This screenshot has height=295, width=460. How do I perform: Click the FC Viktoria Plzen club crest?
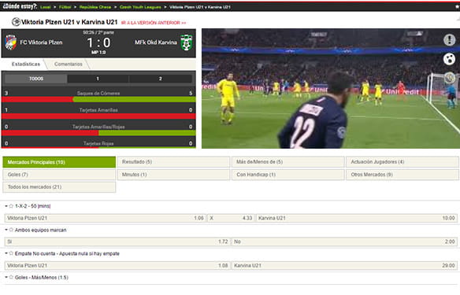pyautogui.click(x=11, y=42)
